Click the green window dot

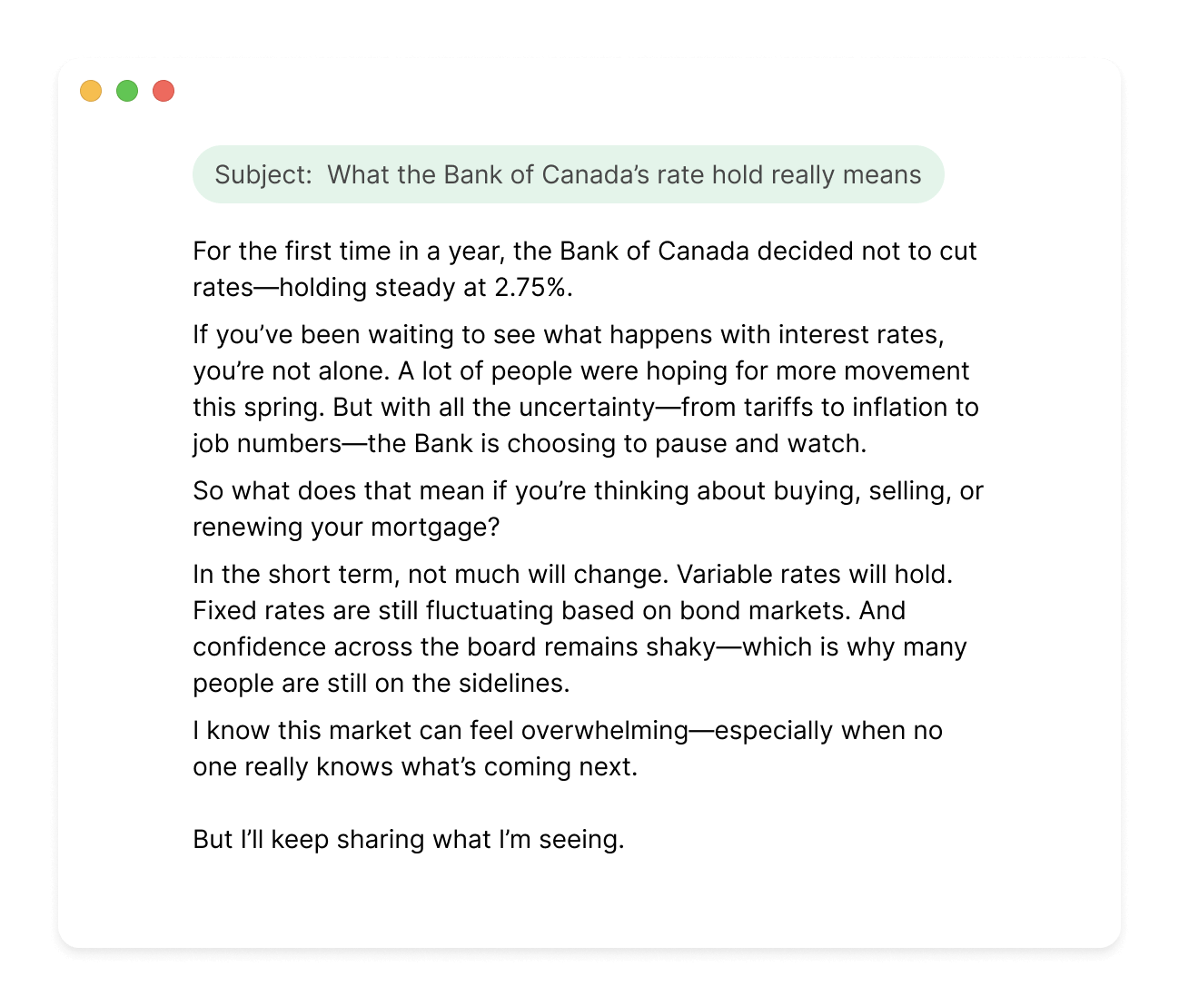point(127,91)
